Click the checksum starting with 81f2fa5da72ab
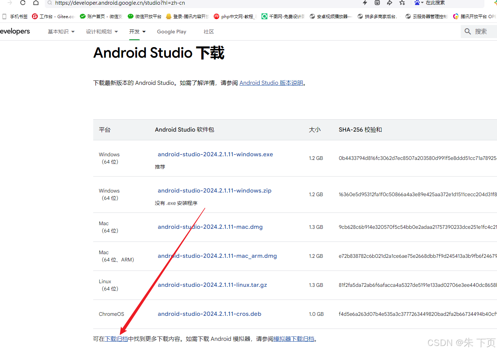Image resolution: width=497 pixels, height=351 pixels. 418,285
